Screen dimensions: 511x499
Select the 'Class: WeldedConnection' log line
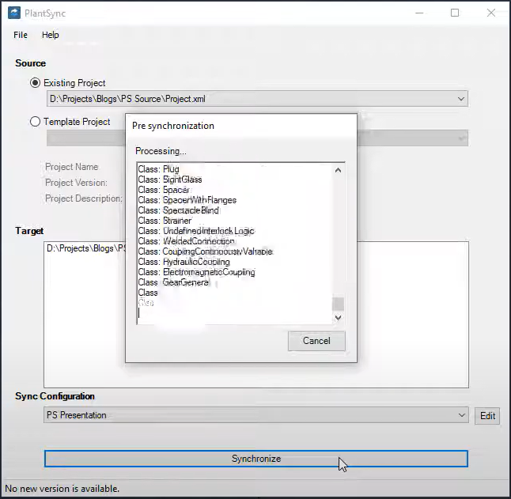click(x=186, y=241)
